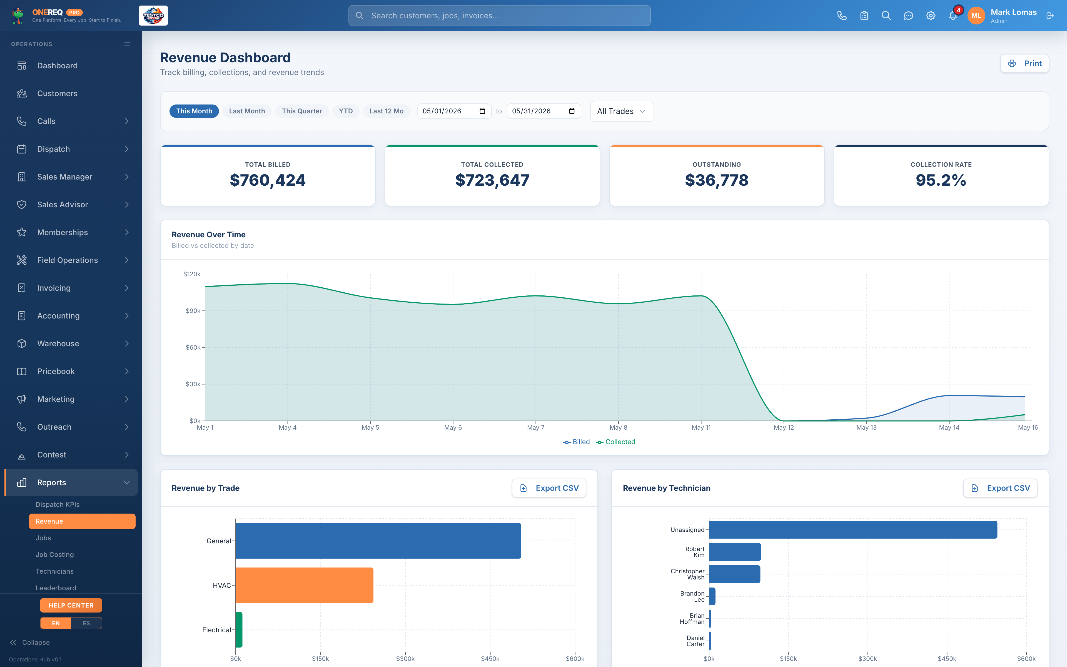Image resolution: width=1067 pixels, height=667 pixels.
Task: Select the Last 12 Mo range pill
Action: [386, 111]
